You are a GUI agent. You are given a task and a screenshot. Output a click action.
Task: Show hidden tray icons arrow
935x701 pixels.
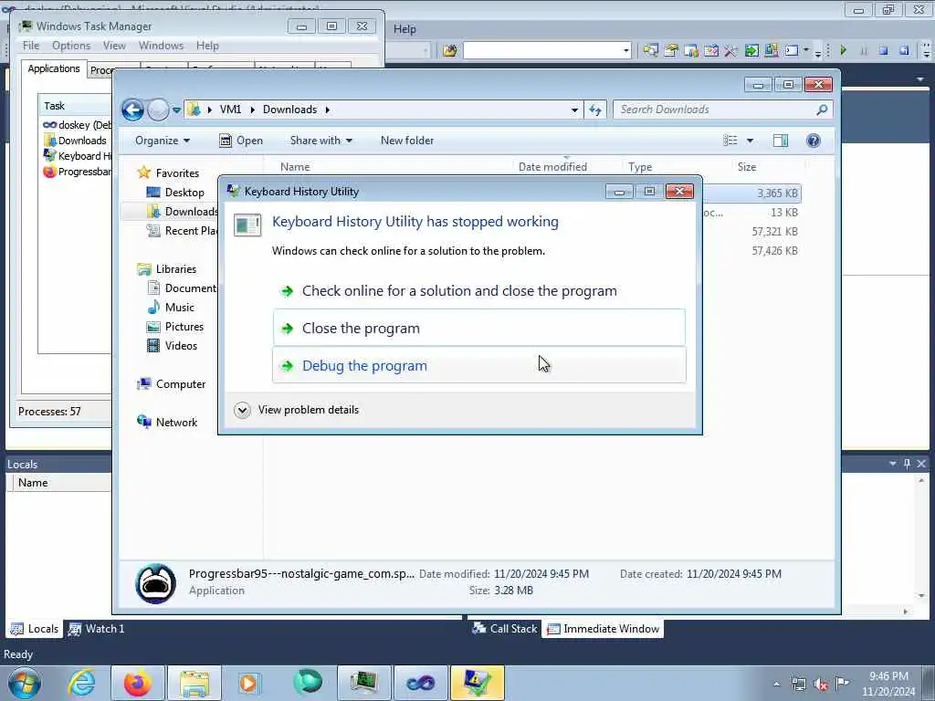coord(776,685)
